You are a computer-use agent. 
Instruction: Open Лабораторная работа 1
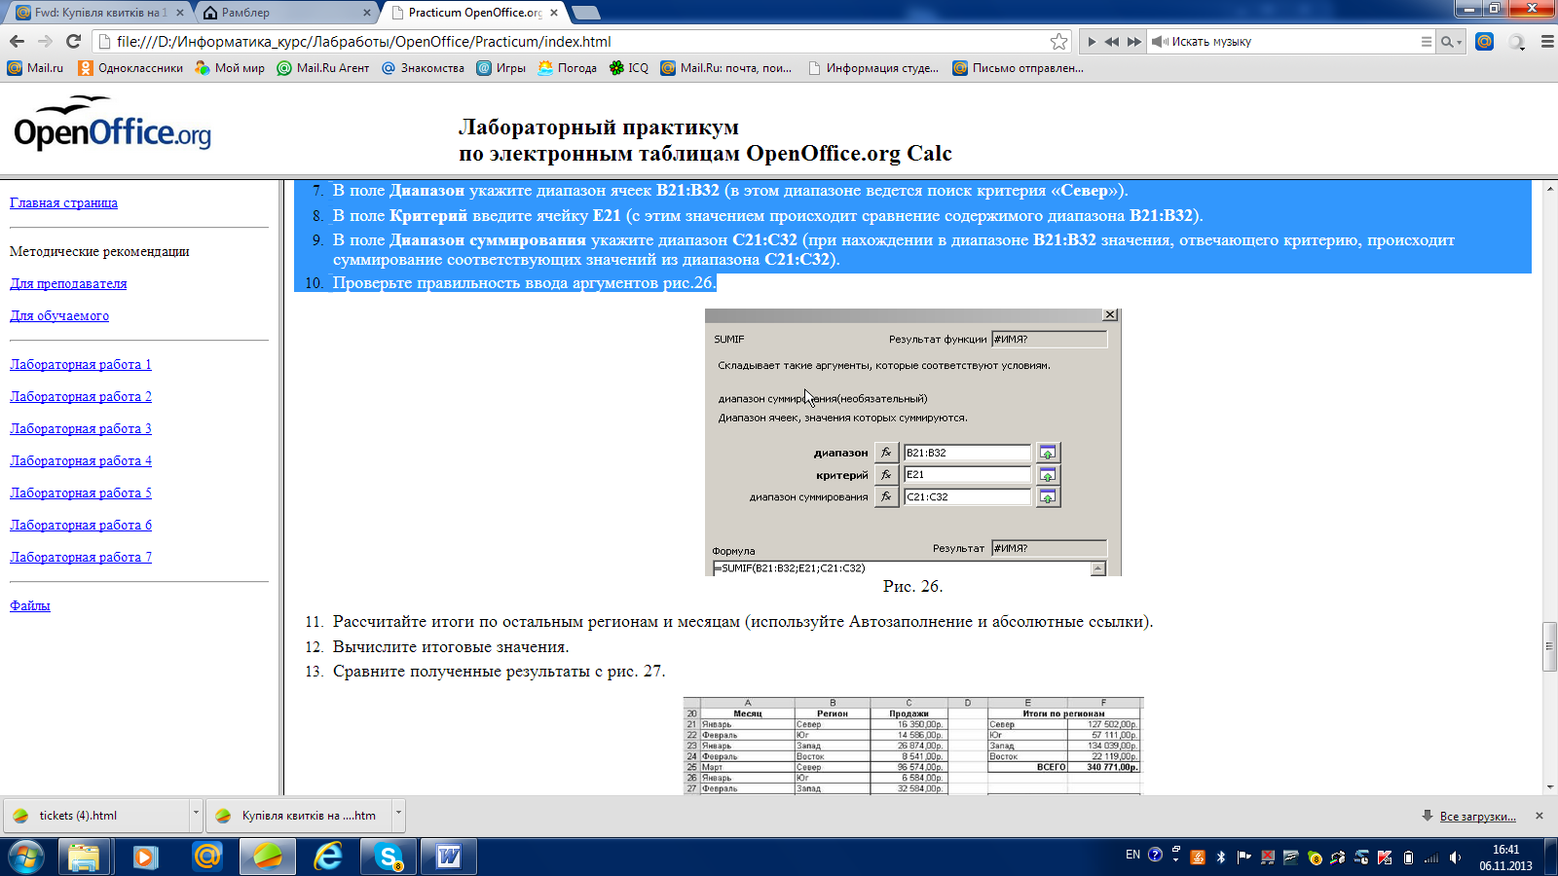click(81, 364)
